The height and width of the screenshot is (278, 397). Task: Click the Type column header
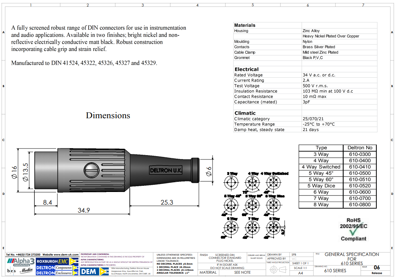click(x=321, y=147)
